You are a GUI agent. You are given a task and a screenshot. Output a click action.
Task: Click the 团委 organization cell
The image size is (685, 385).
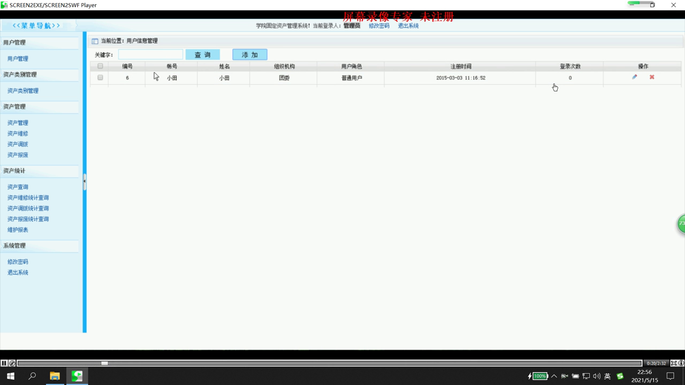tap(284, 78)
